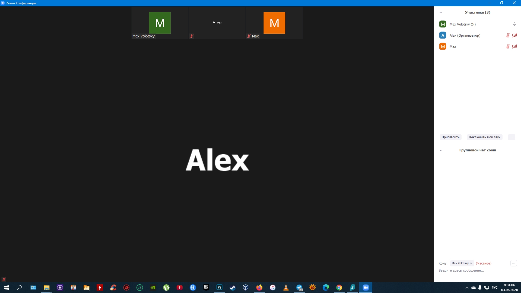This screenshot has width=521, height=293.
Task: Click the Групповой чат Zoom title
Action: pos(478,150)
